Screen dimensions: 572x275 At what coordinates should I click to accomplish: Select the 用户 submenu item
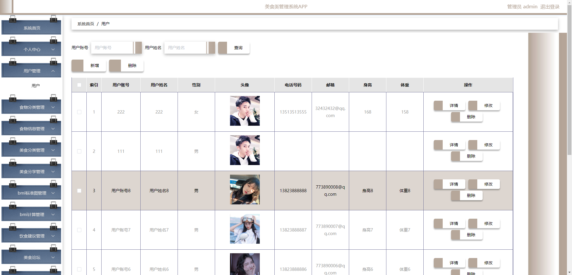pos(35,86)
